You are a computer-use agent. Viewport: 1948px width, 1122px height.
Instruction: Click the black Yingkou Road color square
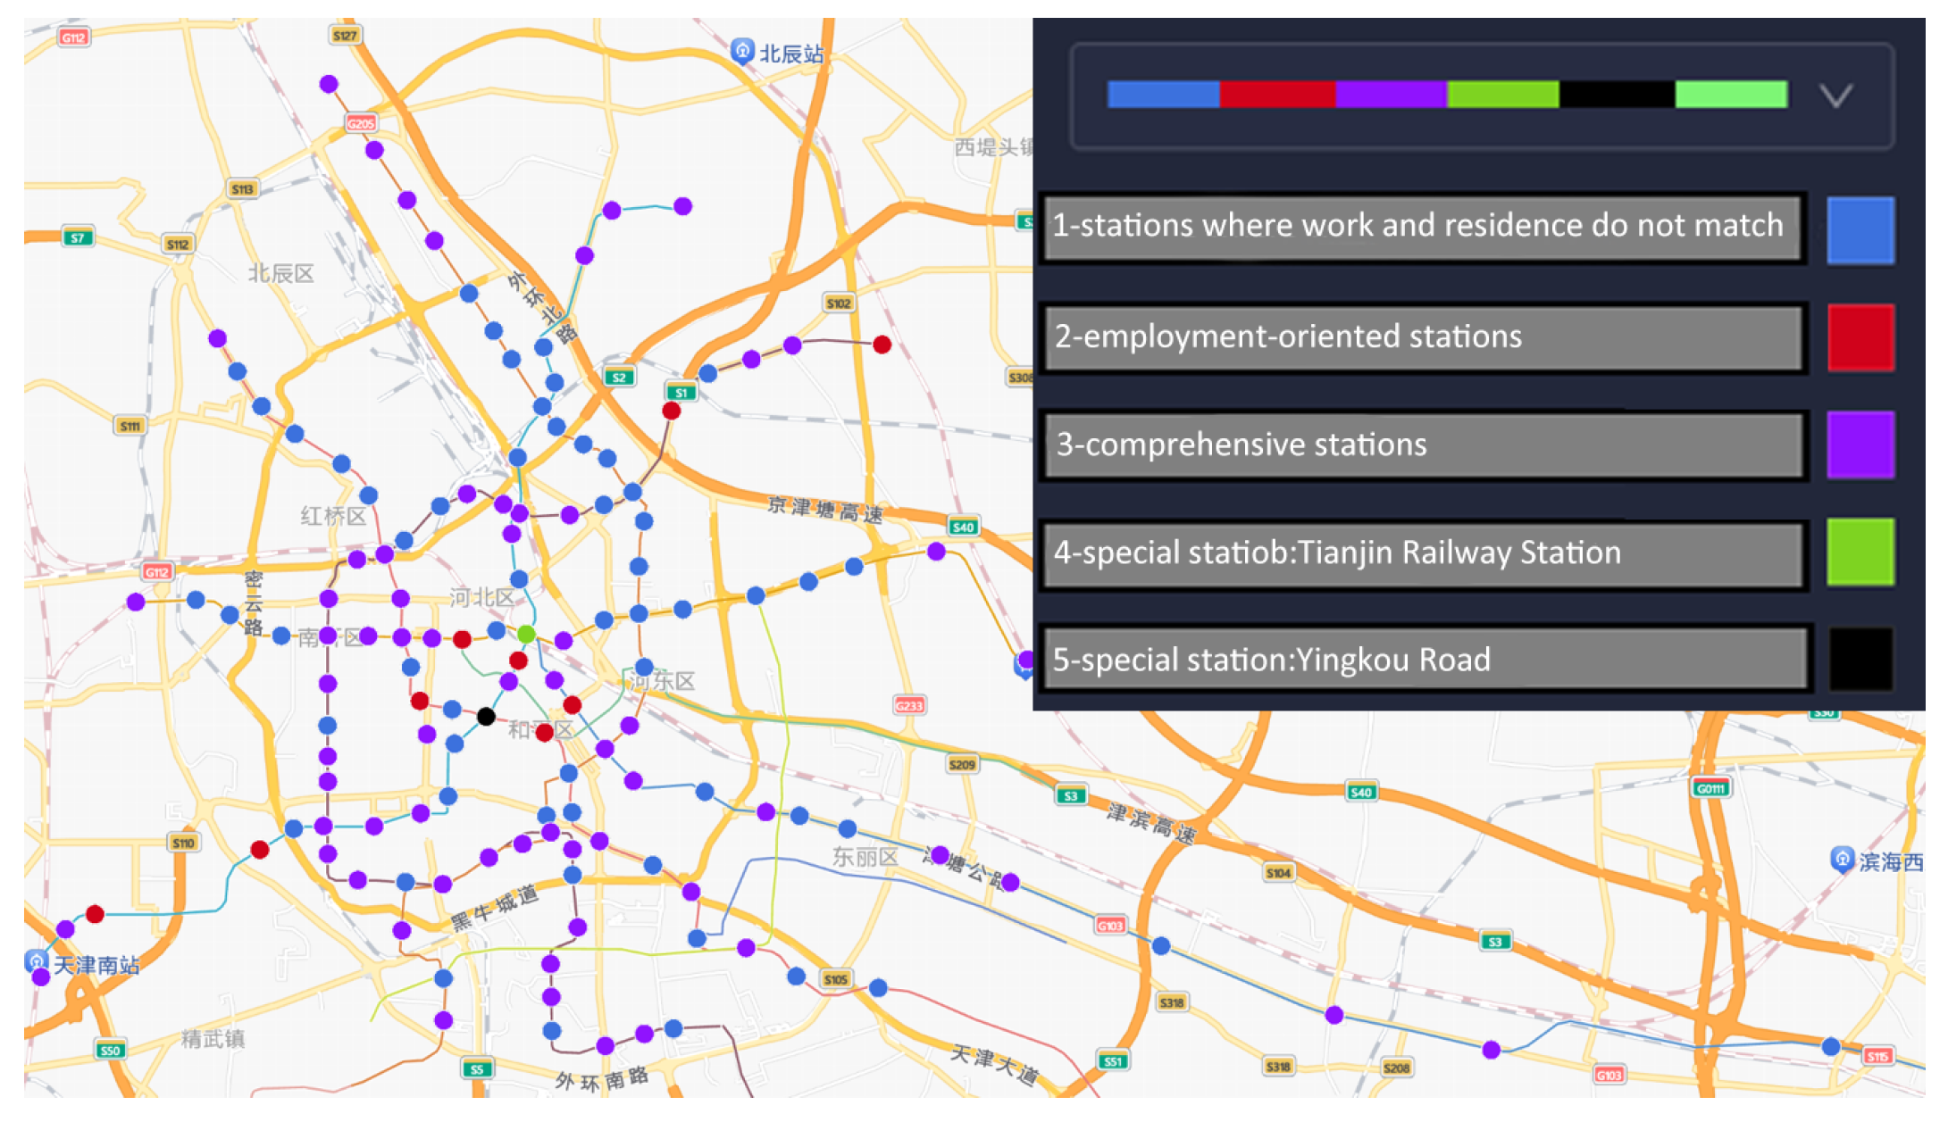pos(1860,660)
